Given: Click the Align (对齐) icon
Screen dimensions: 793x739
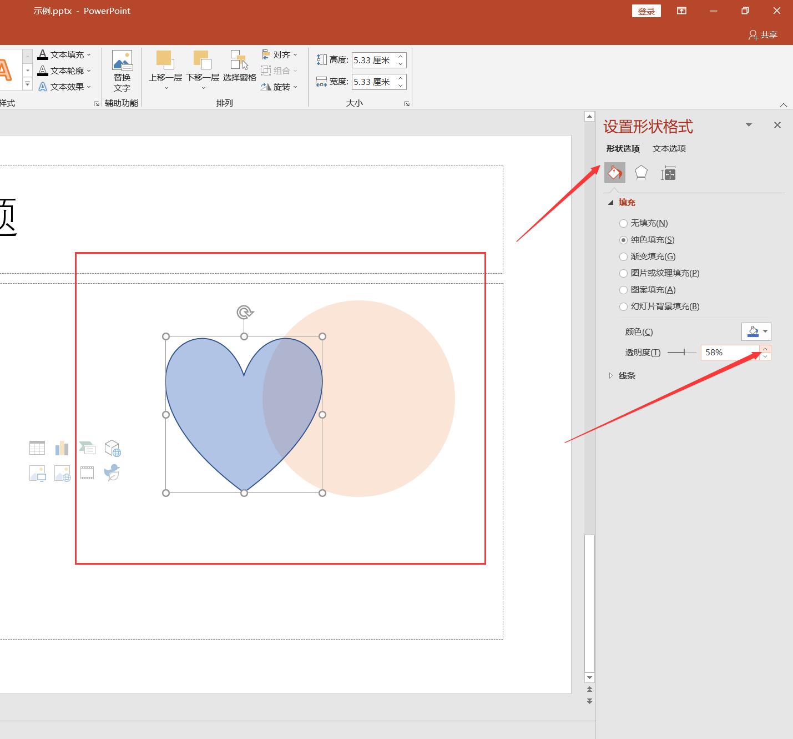Looking at the screenshot, I should point(266,54).
